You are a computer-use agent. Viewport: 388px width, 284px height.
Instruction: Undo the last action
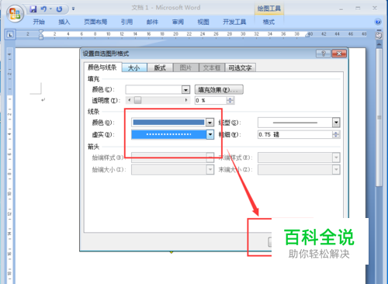click(43, 9)
